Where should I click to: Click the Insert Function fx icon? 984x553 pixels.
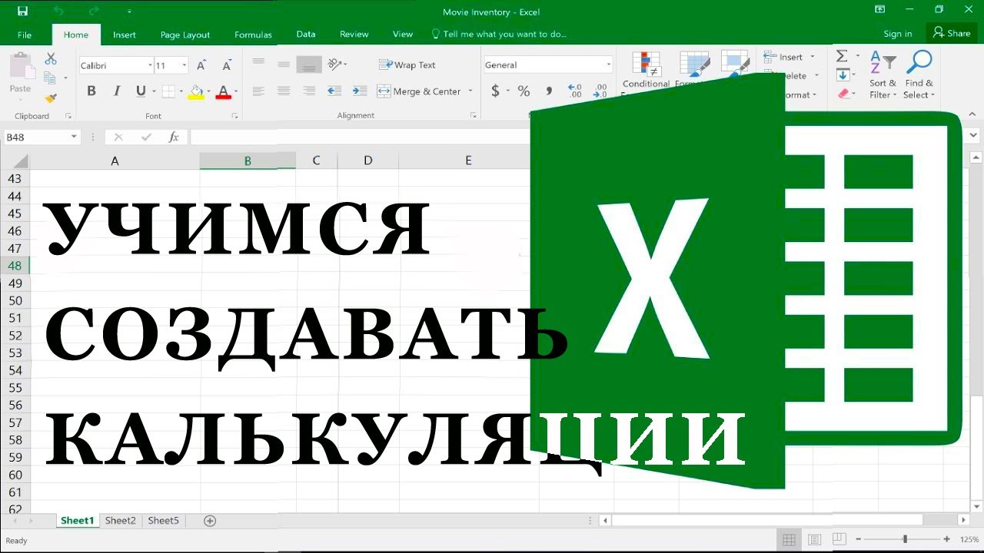(174, 137)
